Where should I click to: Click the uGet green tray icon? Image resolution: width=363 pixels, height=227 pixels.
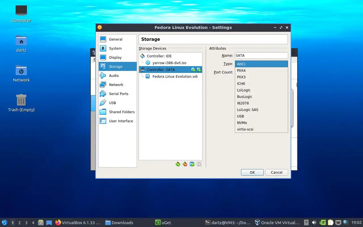pyautogui.click(x=322, y=223)
